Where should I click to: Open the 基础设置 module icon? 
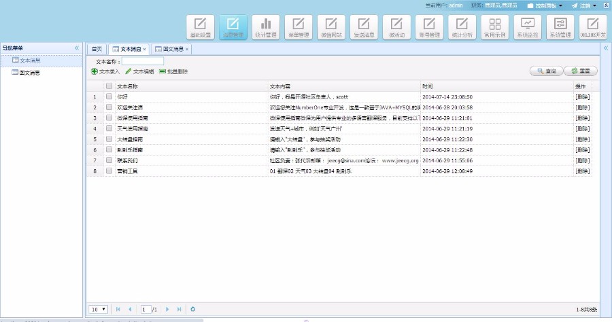point(200,27)
